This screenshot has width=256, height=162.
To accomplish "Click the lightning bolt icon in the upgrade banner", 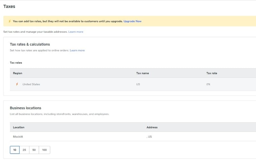I will pyautogui.click(x=10, y=21).
